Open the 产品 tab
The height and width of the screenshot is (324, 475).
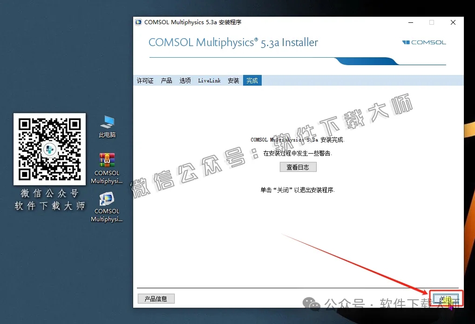166,80
